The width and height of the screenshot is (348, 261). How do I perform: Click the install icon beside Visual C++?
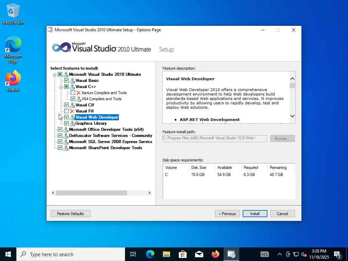click(x=72, y=87)
